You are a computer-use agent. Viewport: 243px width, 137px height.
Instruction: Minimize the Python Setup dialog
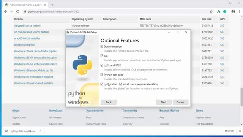coord(169,32)
